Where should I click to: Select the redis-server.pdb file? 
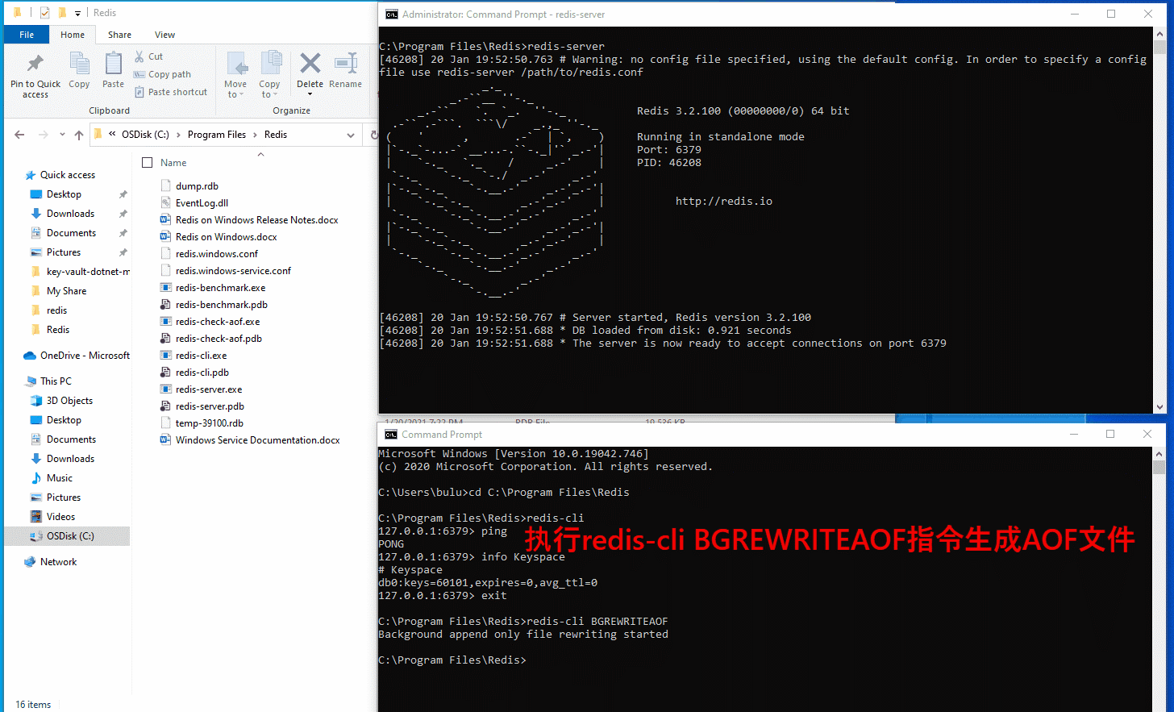(210, 406)
